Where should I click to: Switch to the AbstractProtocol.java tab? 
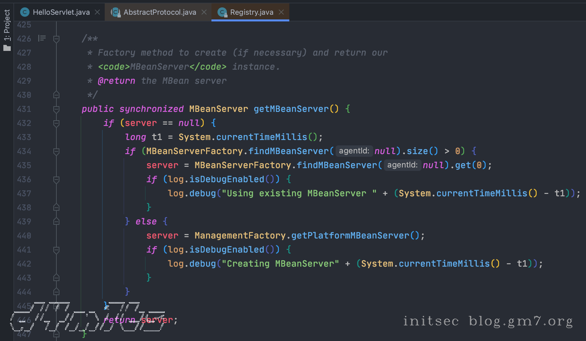(x=159, y=12)
